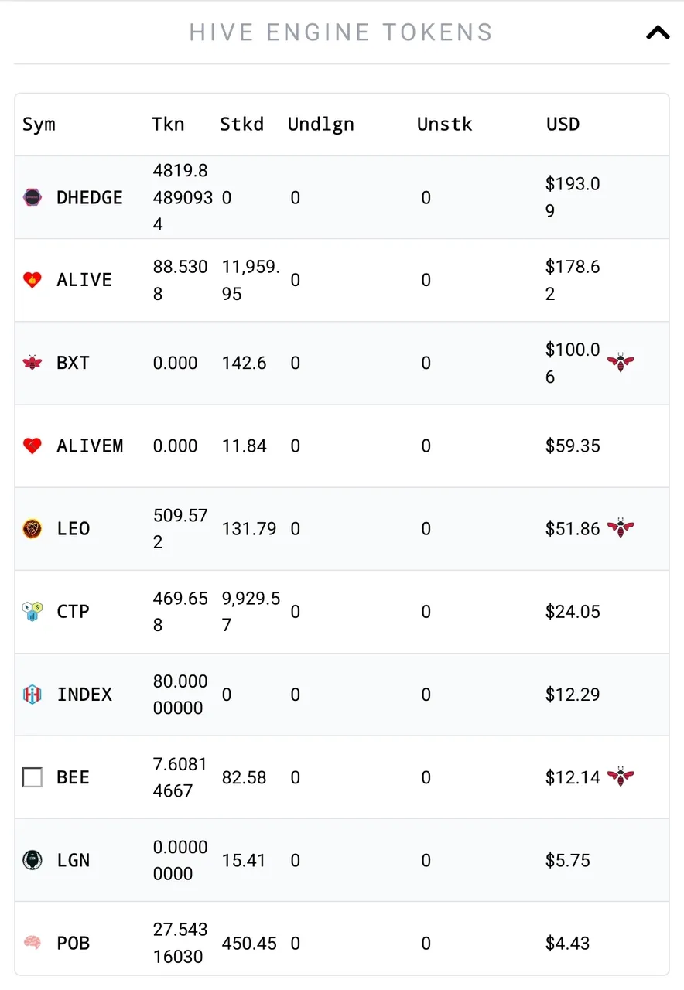Click the DHEDGE token icon

pos(32,198)
